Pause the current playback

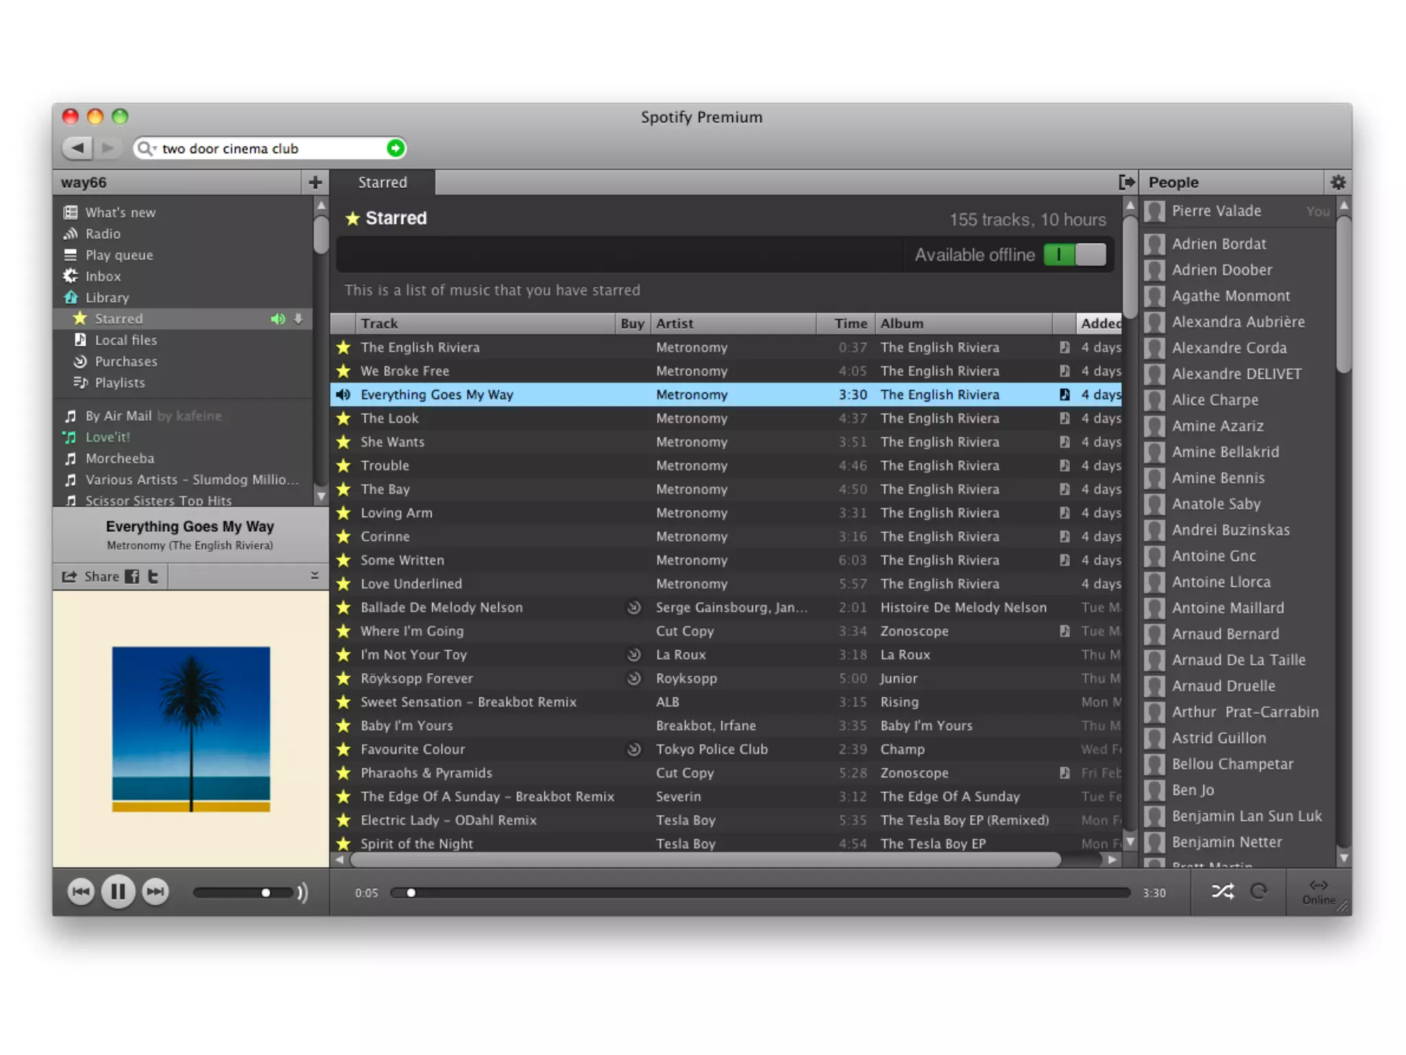(x=117, y=892)
